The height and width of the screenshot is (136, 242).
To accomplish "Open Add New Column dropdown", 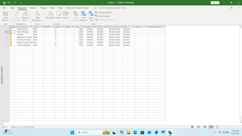I will point(164,27).
